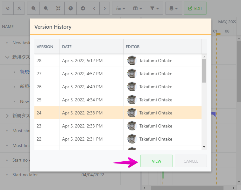
Task: Click the VIEW button in dialog
Action: coord(156,161)
